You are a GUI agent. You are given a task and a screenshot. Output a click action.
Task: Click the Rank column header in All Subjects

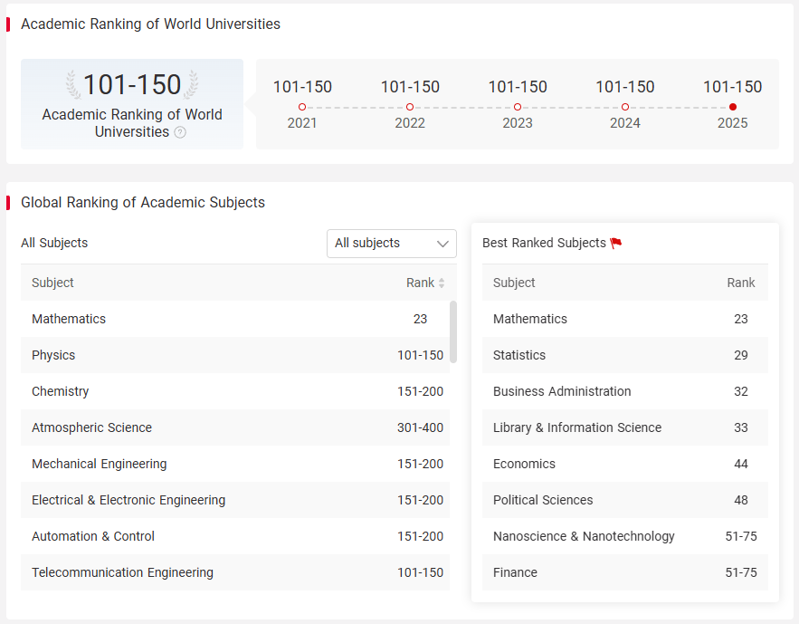coord(421,283)
